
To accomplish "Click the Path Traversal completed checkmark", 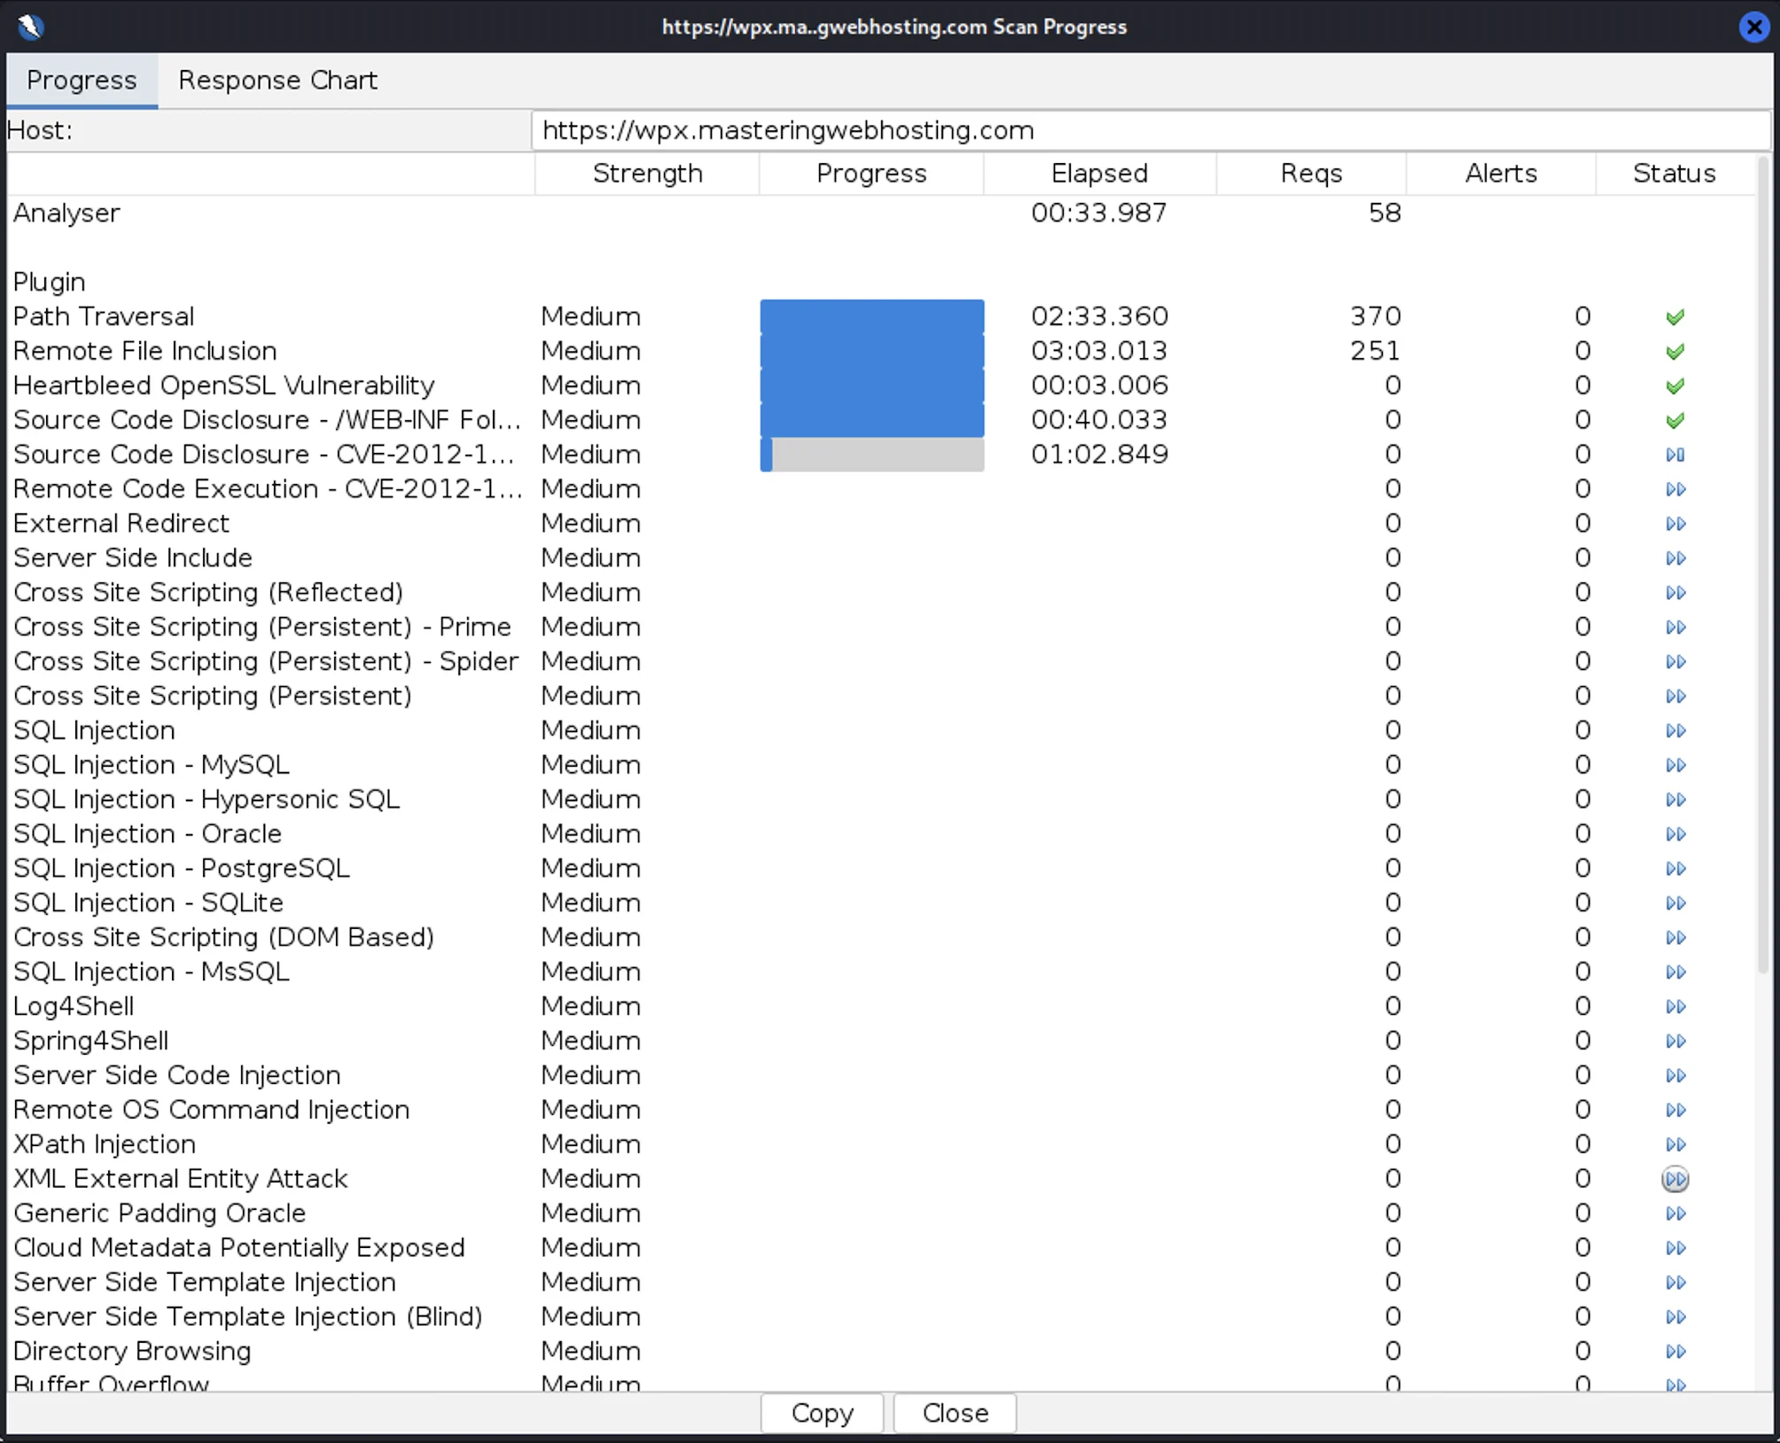I will (x=1675, y=317).
